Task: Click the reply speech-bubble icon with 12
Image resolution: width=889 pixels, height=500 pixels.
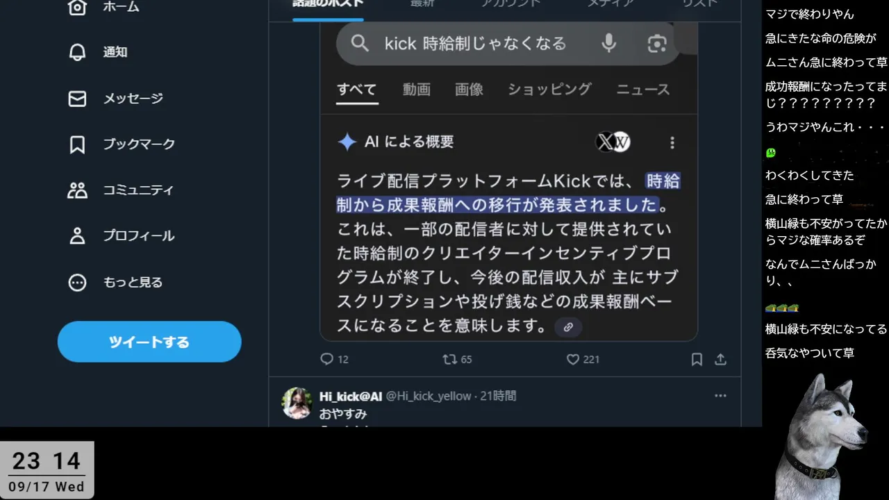Action: 326,359
